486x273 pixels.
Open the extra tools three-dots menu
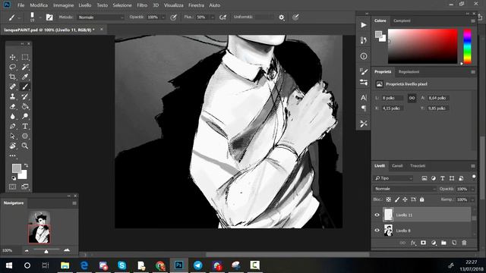12,155
